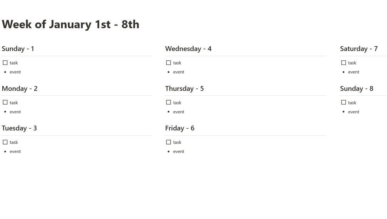Check the task box under Friday - 6
Image resolution: width=387 pixels, height=219 pixels.
pyautogui.click(x=169, y=142)
